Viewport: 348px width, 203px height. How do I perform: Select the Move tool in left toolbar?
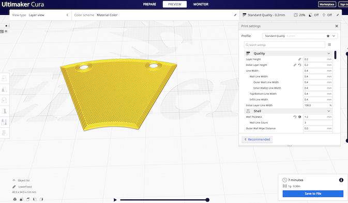point(4,78)
